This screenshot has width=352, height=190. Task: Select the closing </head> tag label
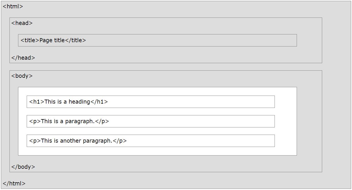pos(23,58)
